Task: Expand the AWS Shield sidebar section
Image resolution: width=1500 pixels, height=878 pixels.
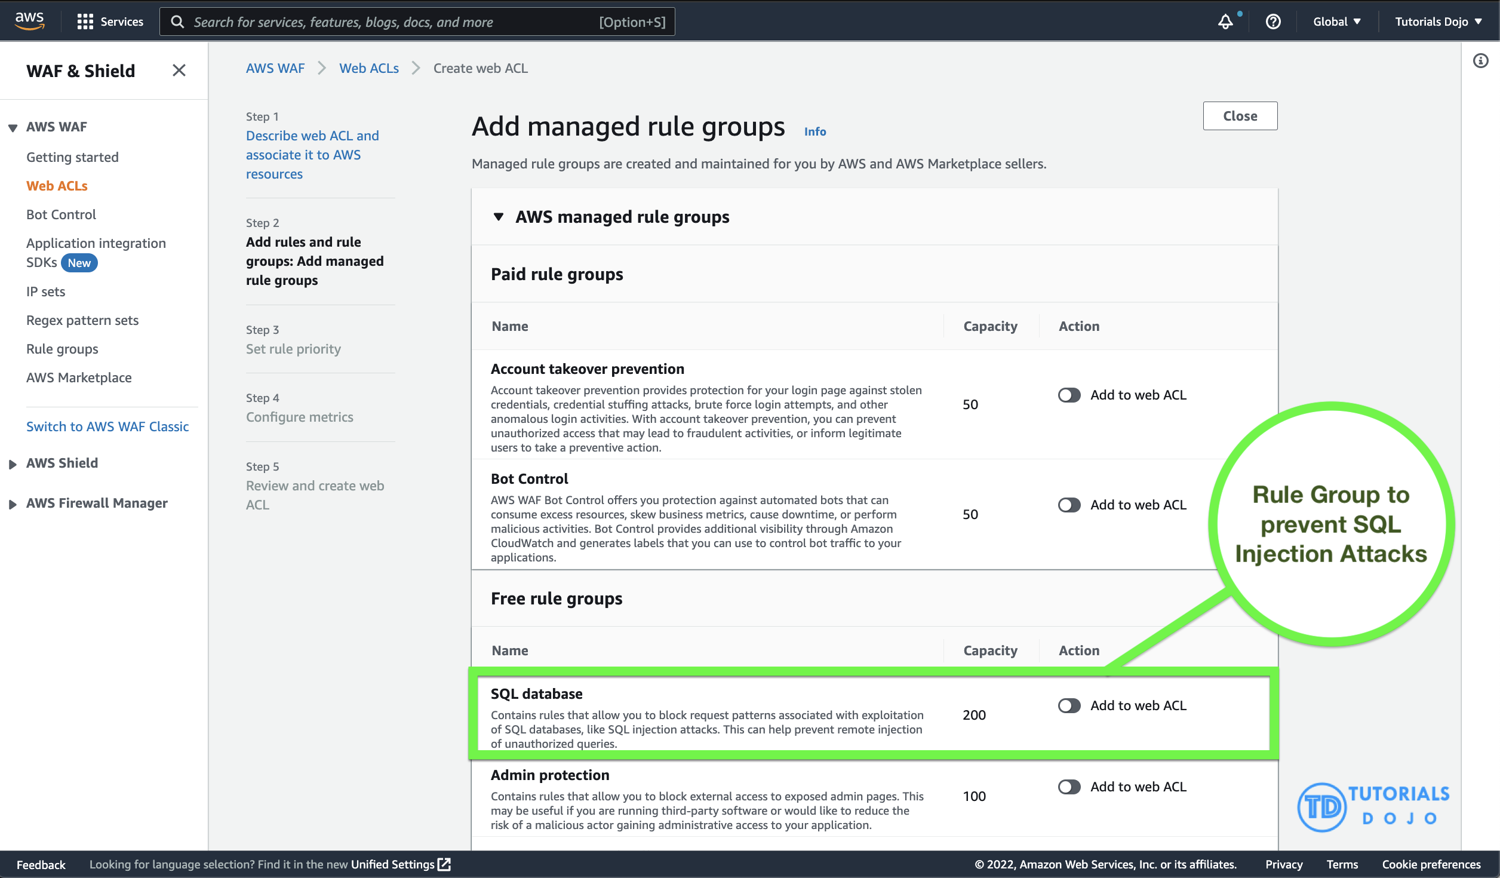Action: (x=13, y=463)
